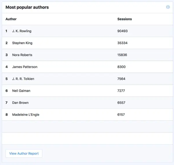The height and width of the screenshot is (165, 174).
Task: Click the sessions value 7564
Action: pos(121,79)
